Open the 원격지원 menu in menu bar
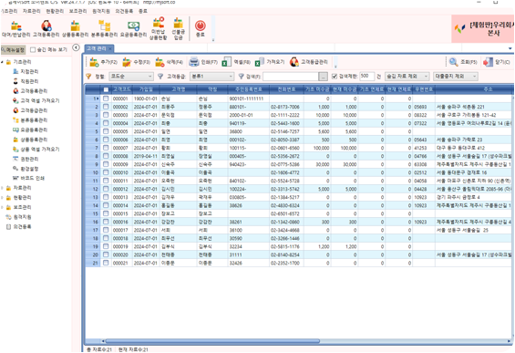The height and width of the screenshot is (353, 515). 101,11
